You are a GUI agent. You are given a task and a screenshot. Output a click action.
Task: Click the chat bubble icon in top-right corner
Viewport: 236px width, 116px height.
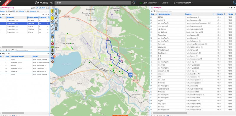point(235,3)
